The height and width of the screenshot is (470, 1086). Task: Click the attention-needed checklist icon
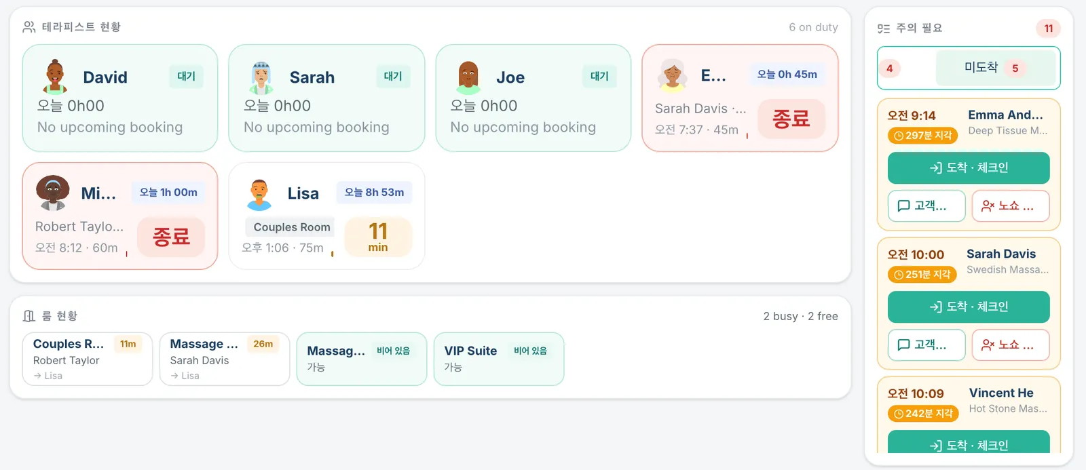pyautogui.click(x=884, y=28)
